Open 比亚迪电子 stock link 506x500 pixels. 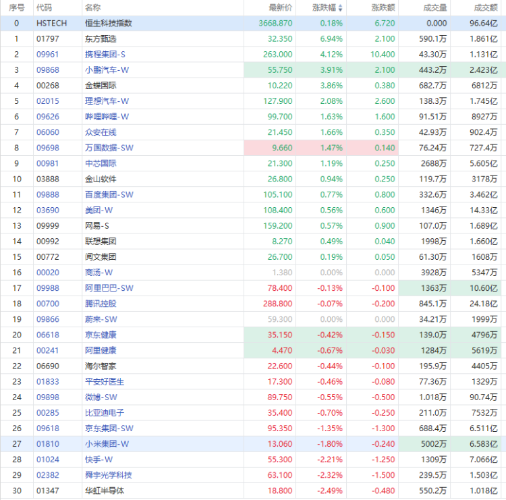click(x=105, y=412)
